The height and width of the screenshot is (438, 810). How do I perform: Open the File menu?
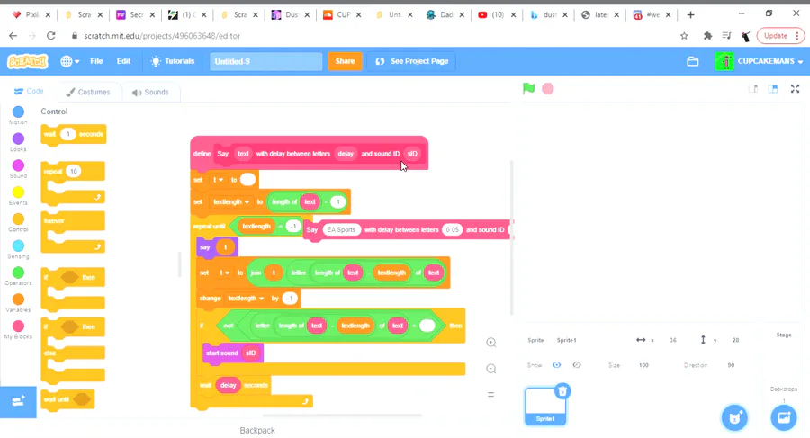(x=96, y=61)
